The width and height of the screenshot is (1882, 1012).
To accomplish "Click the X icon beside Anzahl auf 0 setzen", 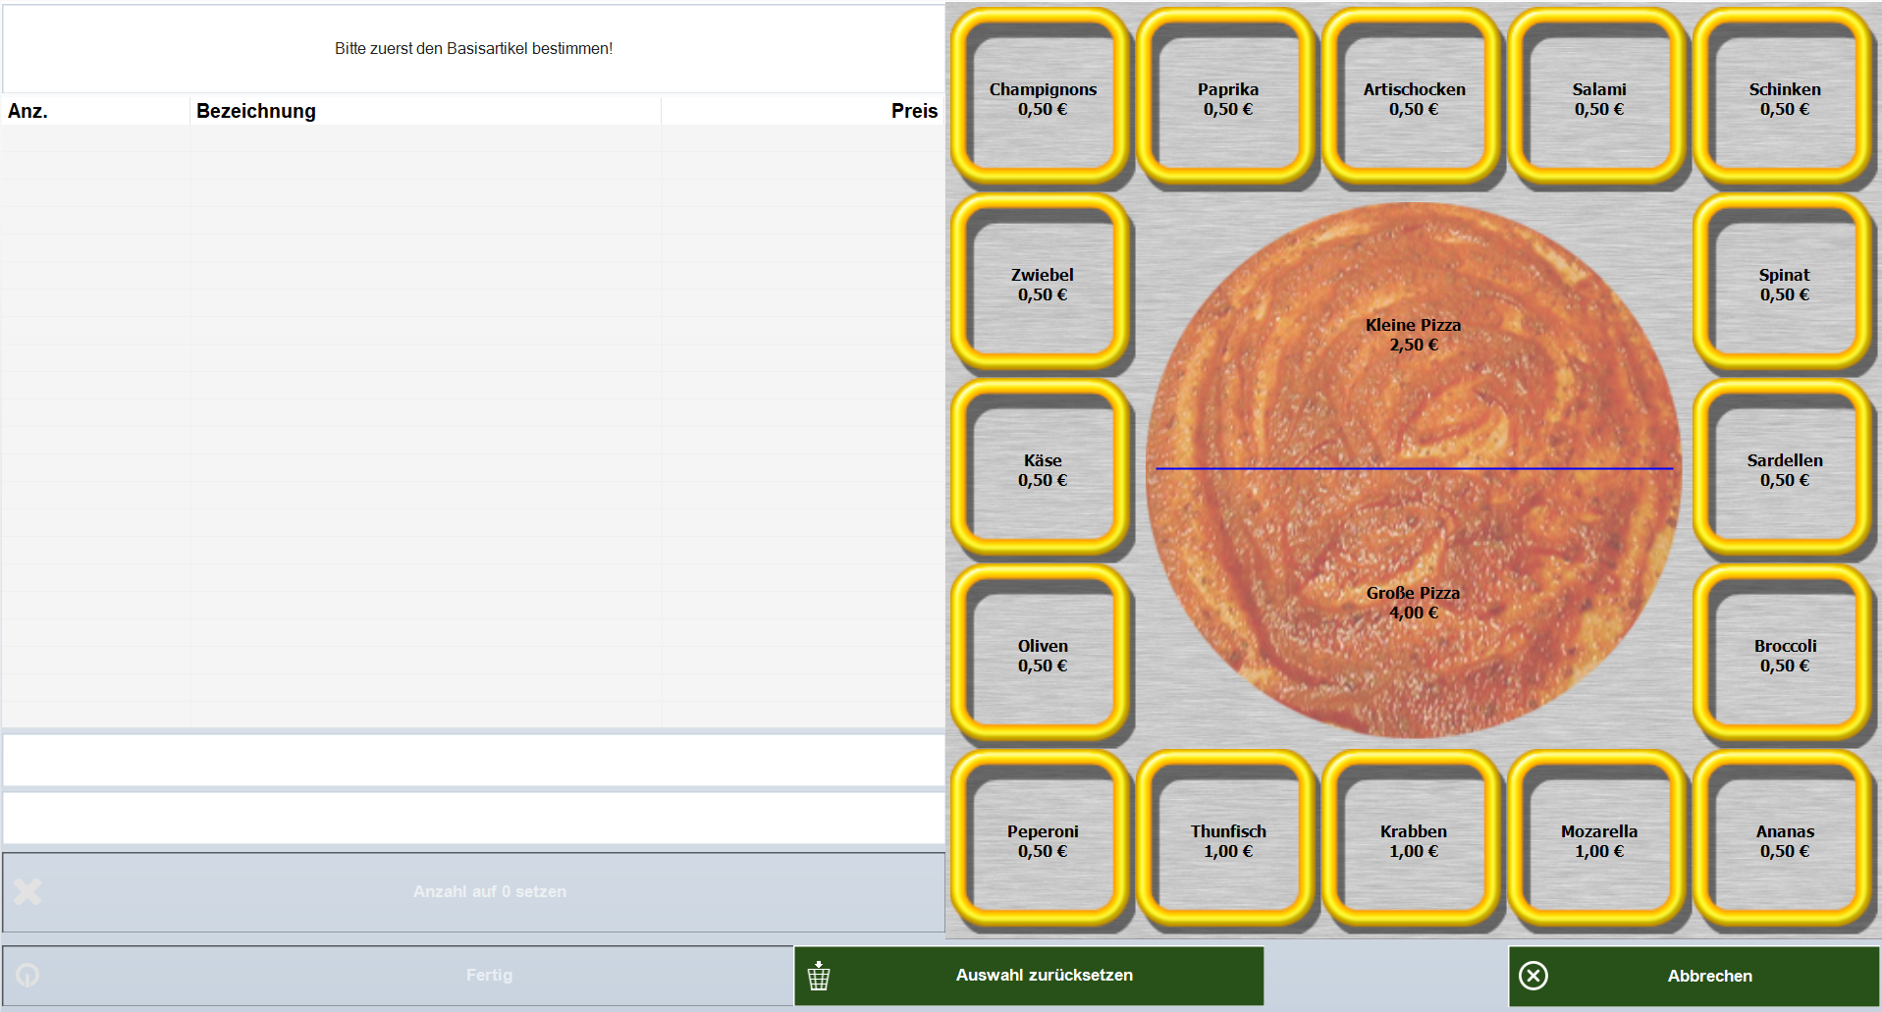I will (27, 891).
